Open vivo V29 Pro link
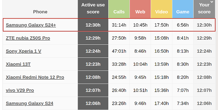This screenshot has width=218, height=110. [20, 90]
